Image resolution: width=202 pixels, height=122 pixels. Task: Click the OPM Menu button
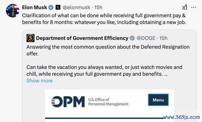158,100
